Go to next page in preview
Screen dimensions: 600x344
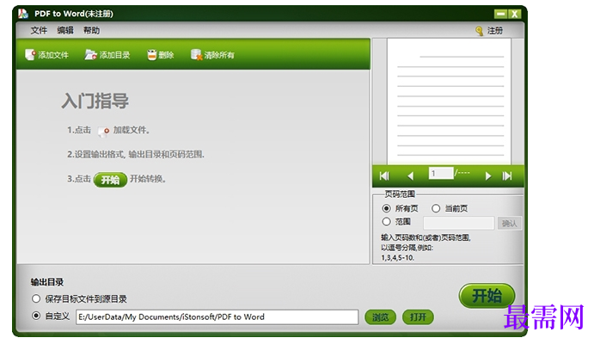(488, 175)
